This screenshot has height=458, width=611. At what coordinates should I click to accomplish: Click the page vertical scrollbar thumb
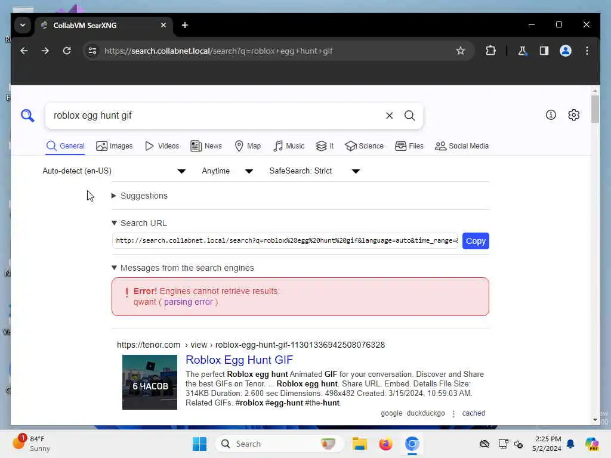(x=595, y=109)
